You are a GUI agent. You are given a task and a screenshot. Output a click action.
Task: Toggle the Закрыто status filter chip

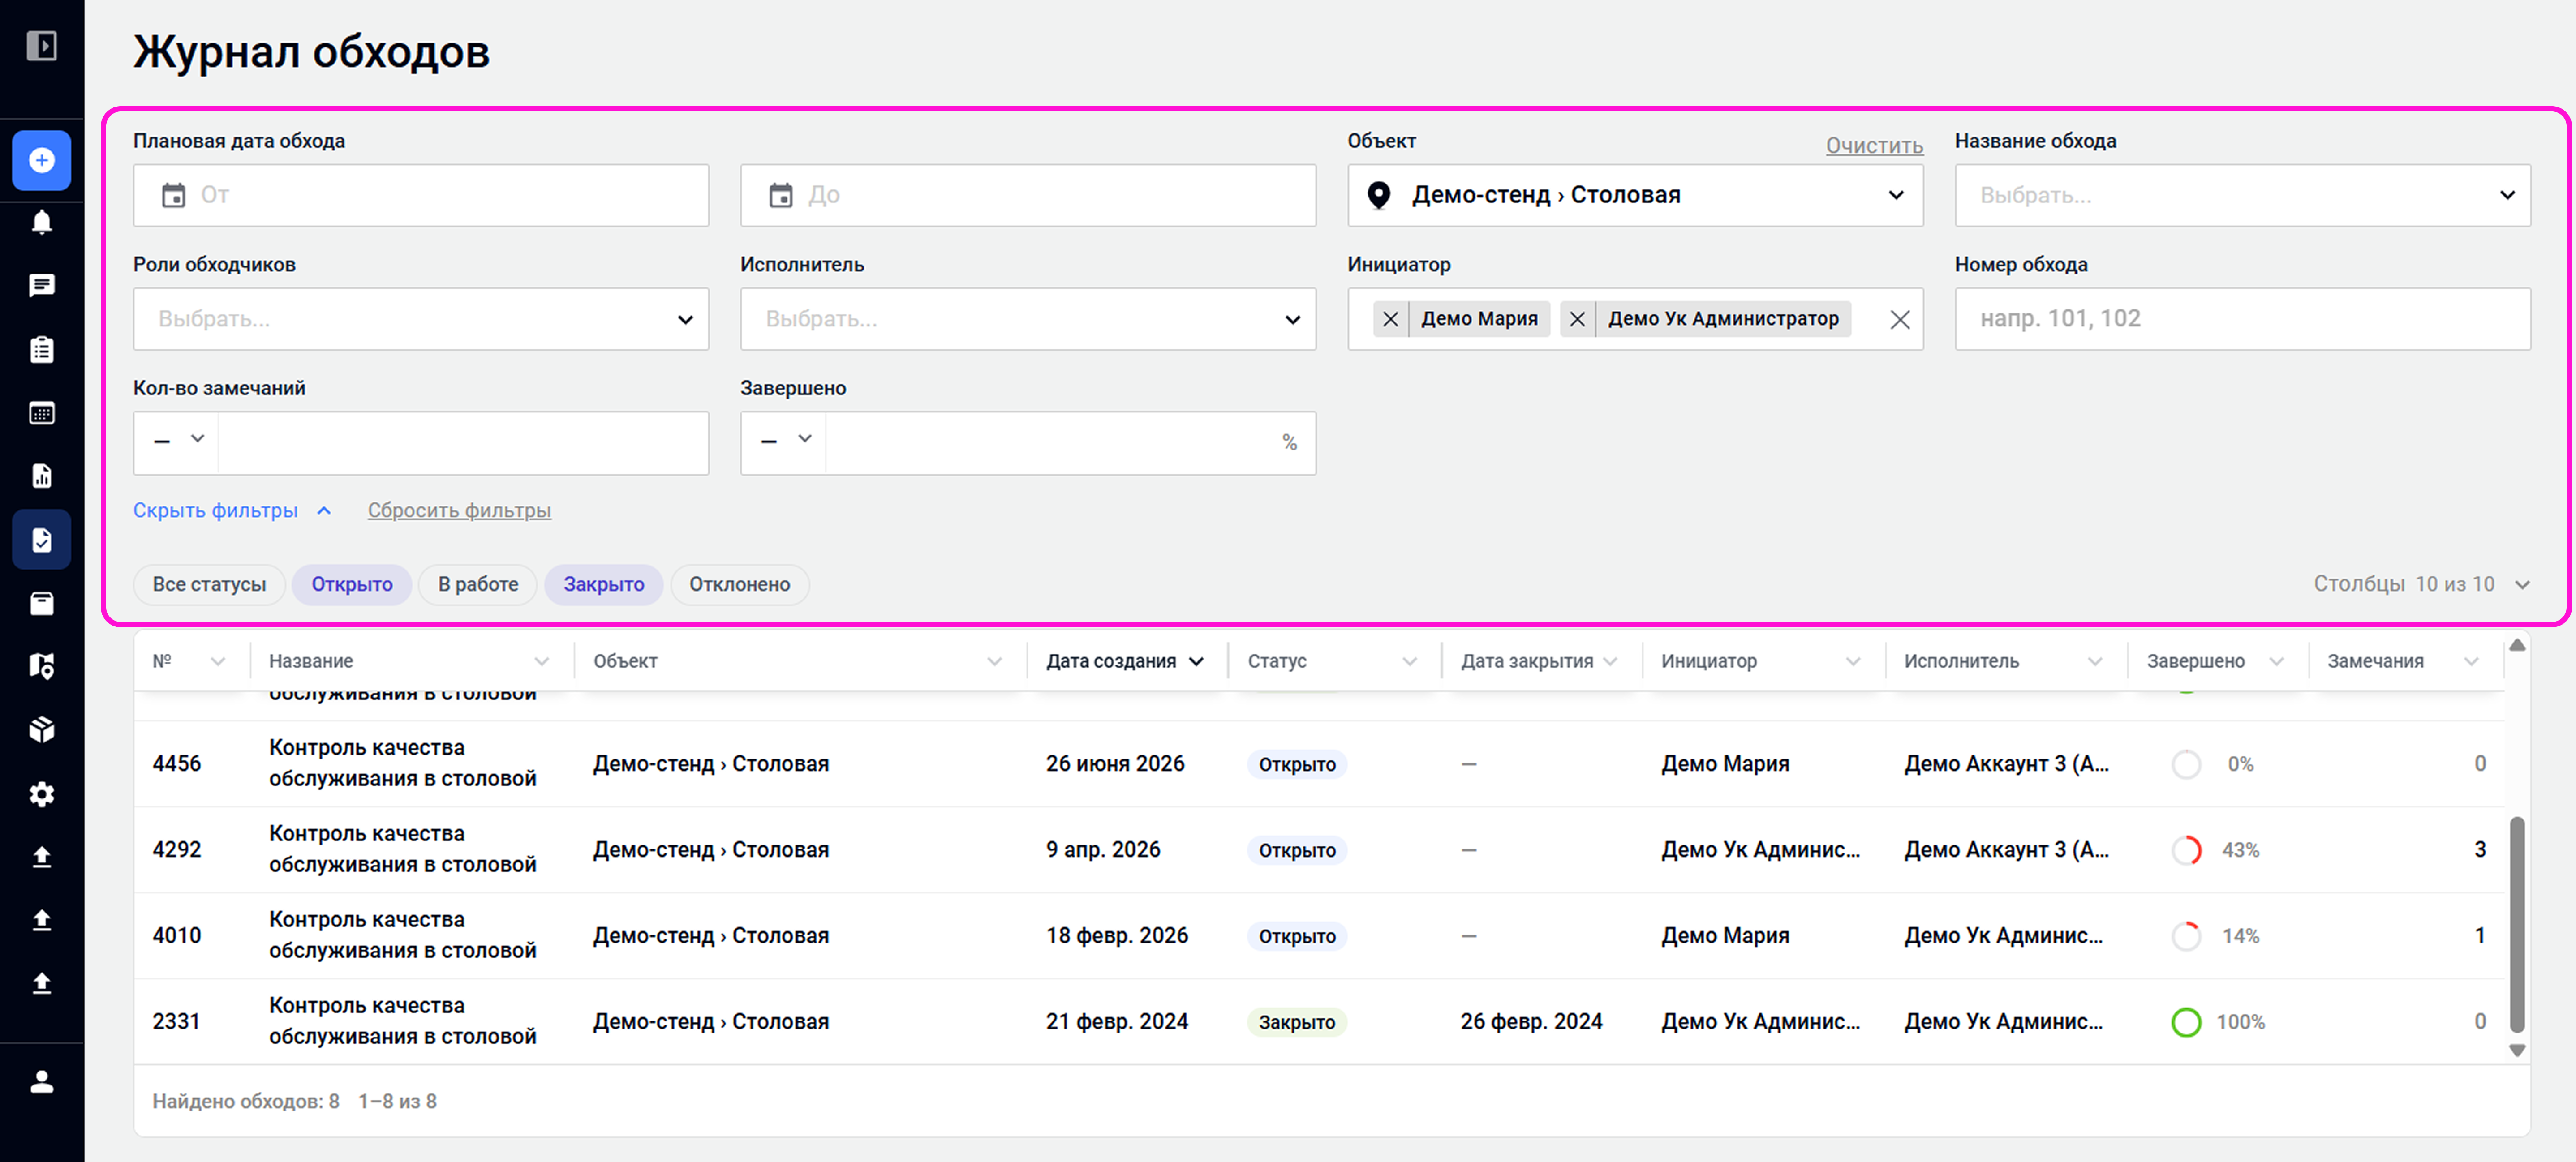[604, 584]
